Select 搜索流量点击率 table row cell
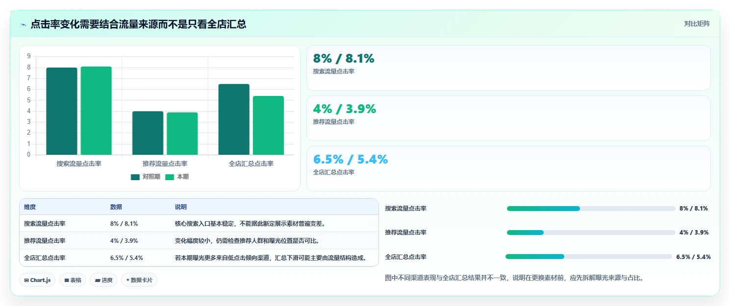This screenshot has height=306, width=730. pos(45,224)
